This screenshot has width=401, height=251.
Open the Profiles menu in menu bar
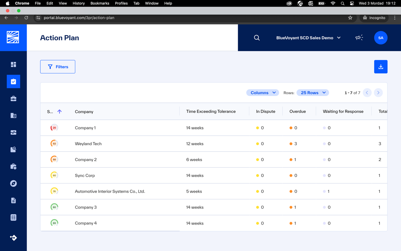point(121,3)
